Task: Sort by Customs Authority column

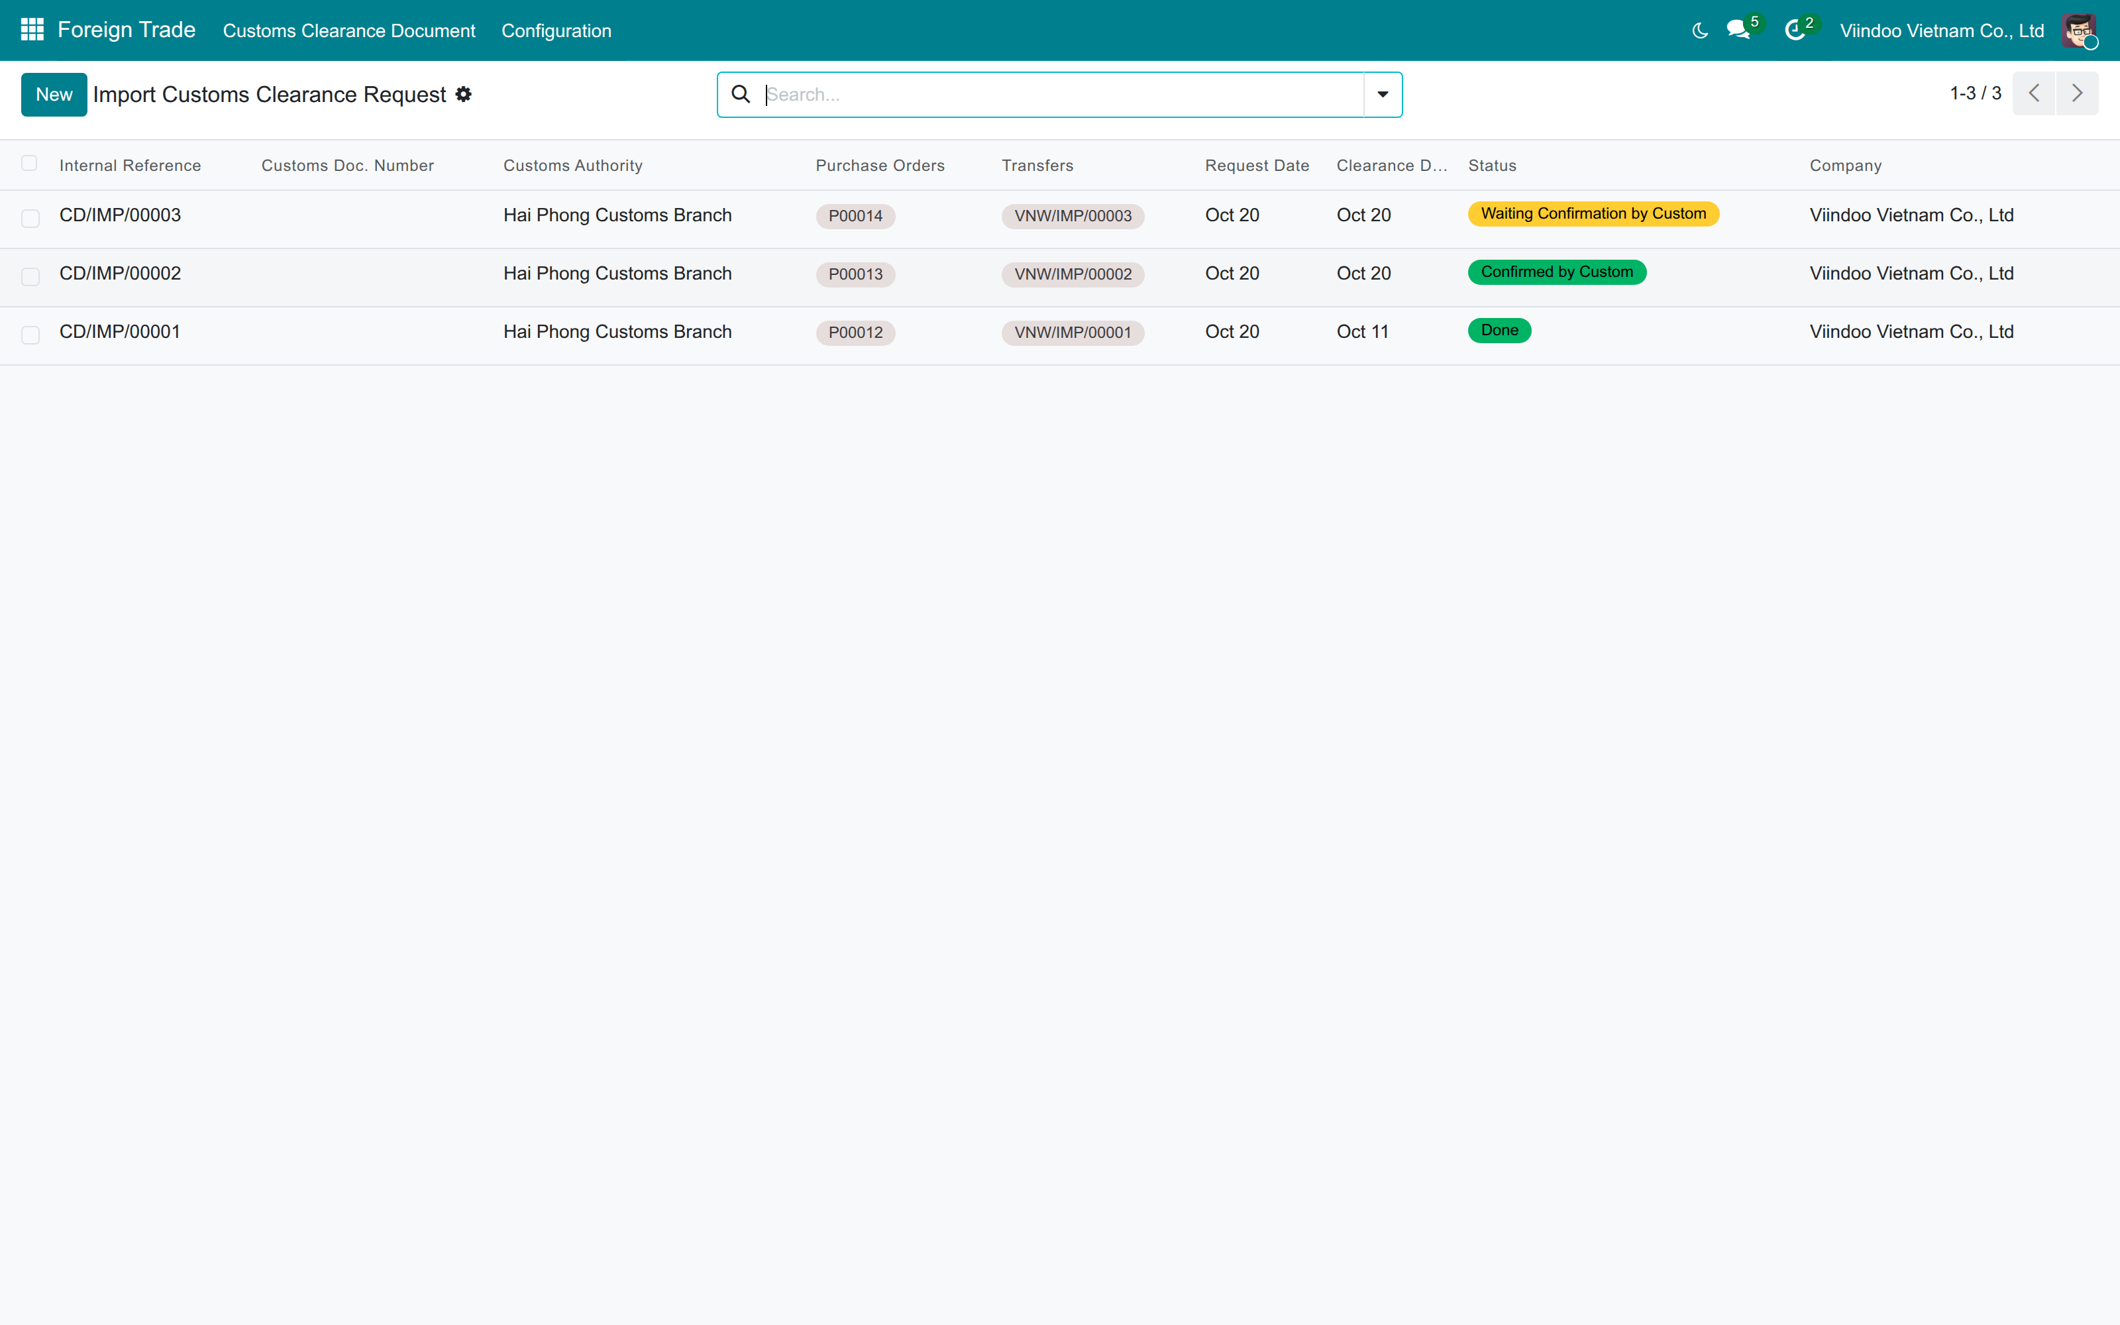Action: (x=573, y=166)
